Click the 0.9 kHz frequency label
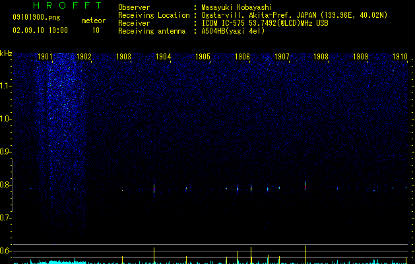415x264 pixels. [5, 152]
